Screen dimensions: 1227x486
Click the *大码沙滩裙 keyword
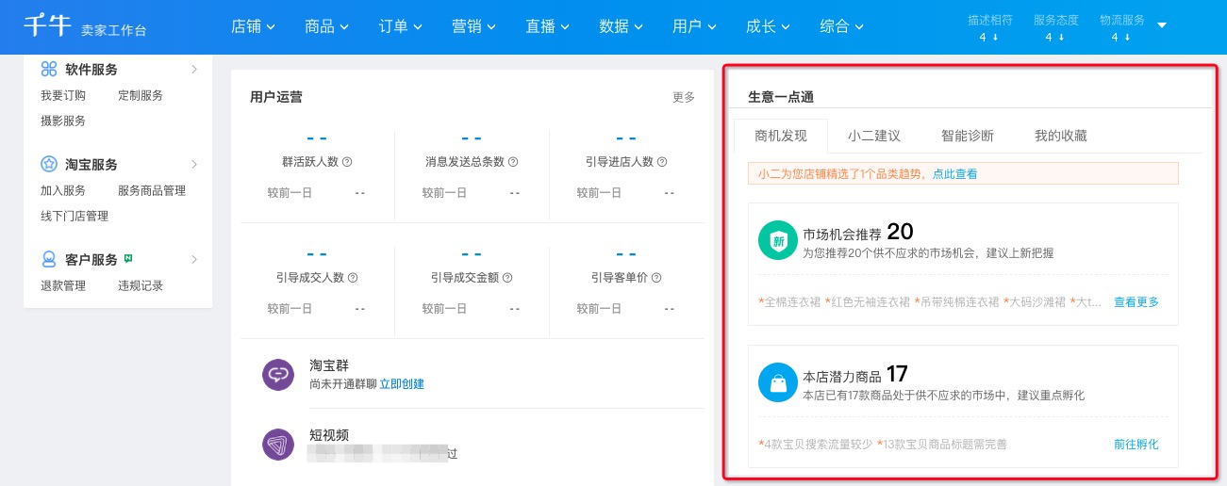[x=1035, y=302]
